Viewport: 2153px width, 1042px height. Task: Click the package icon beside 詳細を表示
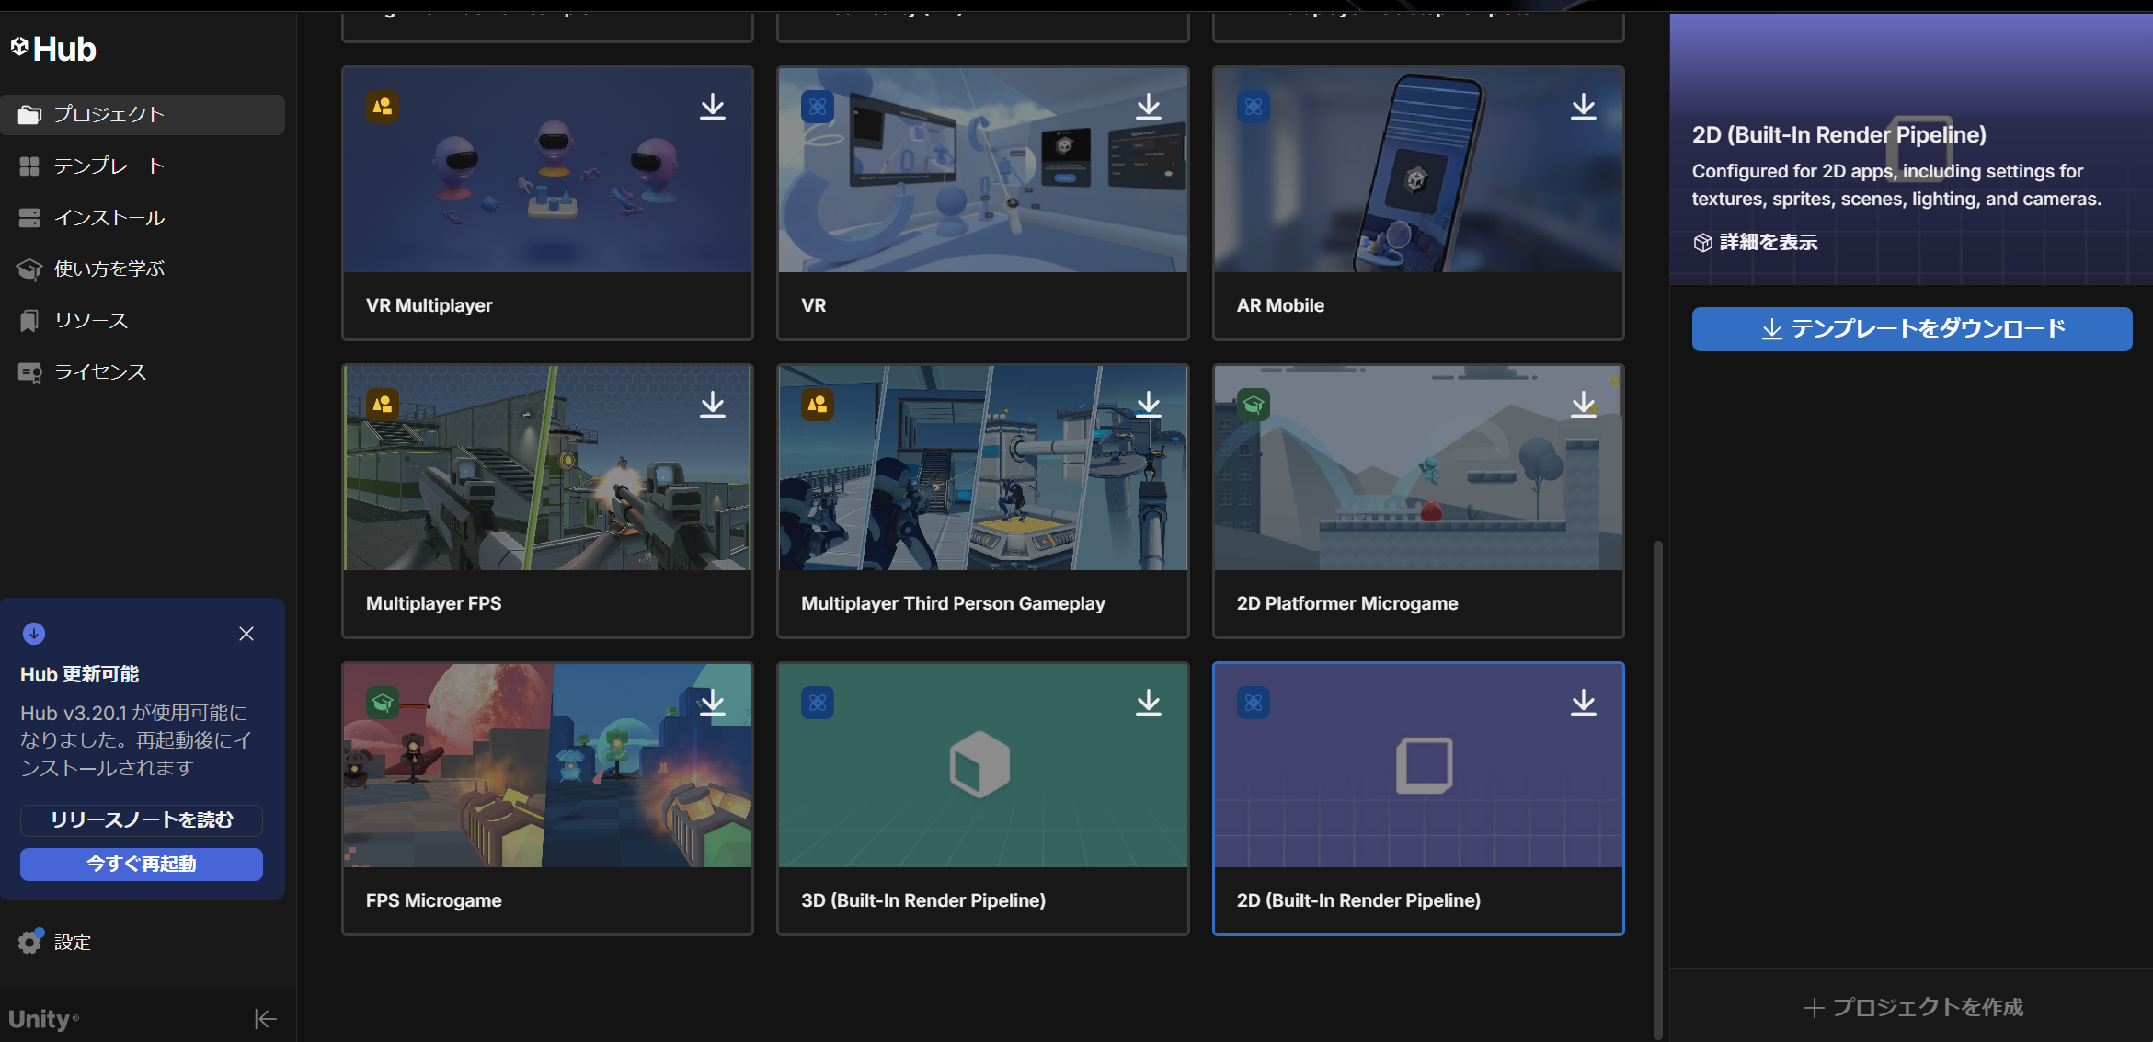[x=1702, y=242]
